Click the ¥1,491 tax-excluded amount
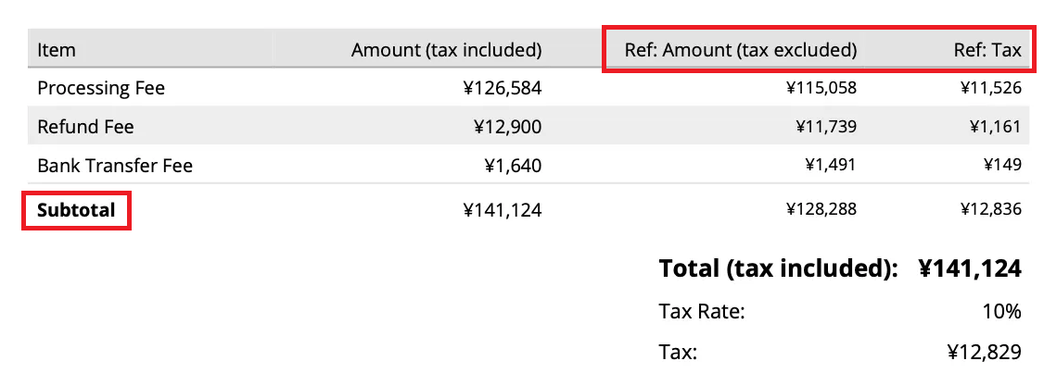1044x386 pixels. click(x=830, y=166)
